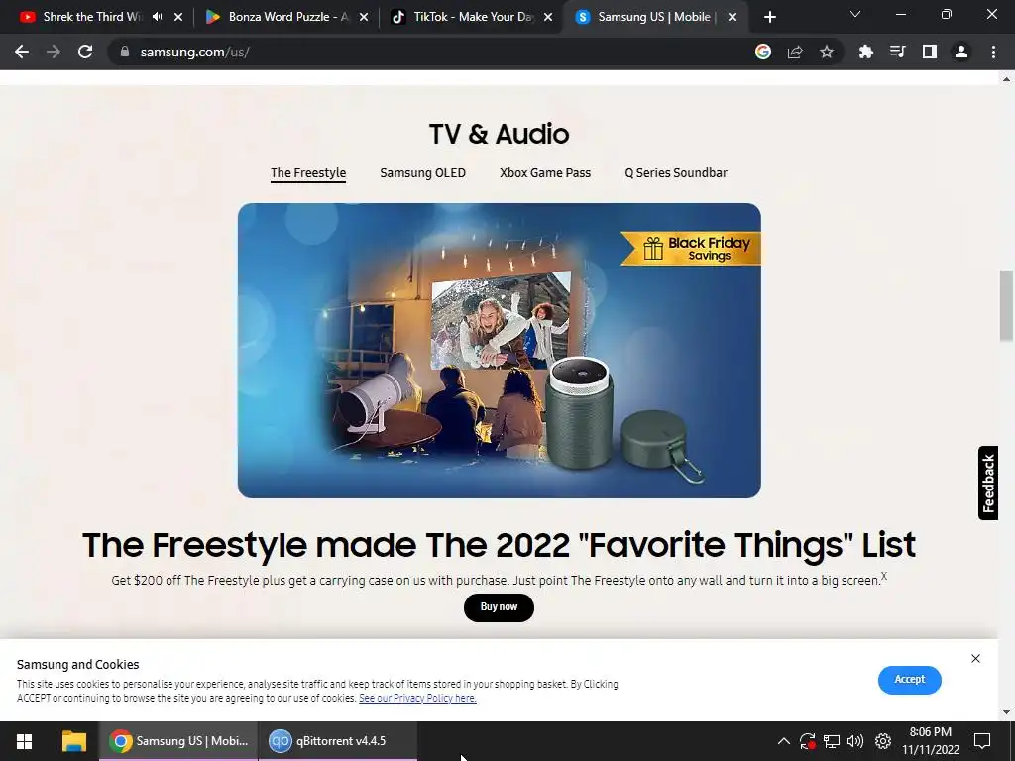
Task: Click the footnote X after big screen
Action: 883,576
